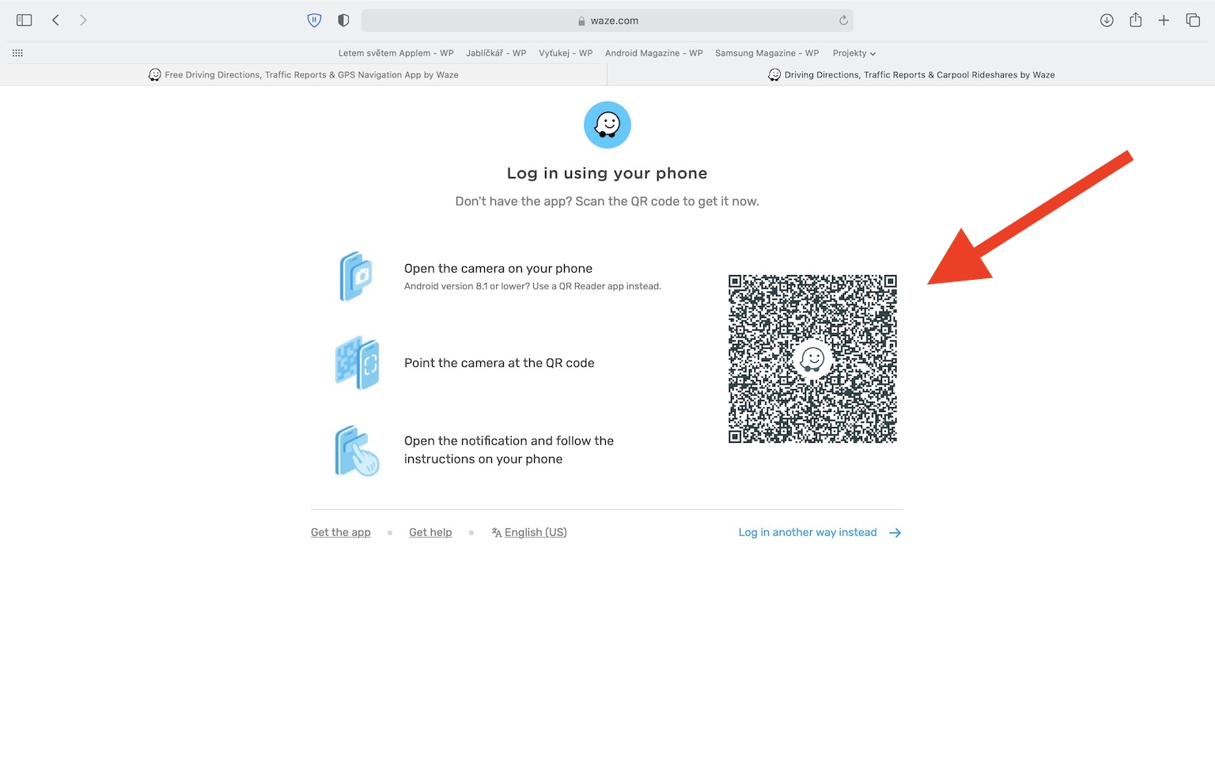Open the Get help link

[430, 532]
